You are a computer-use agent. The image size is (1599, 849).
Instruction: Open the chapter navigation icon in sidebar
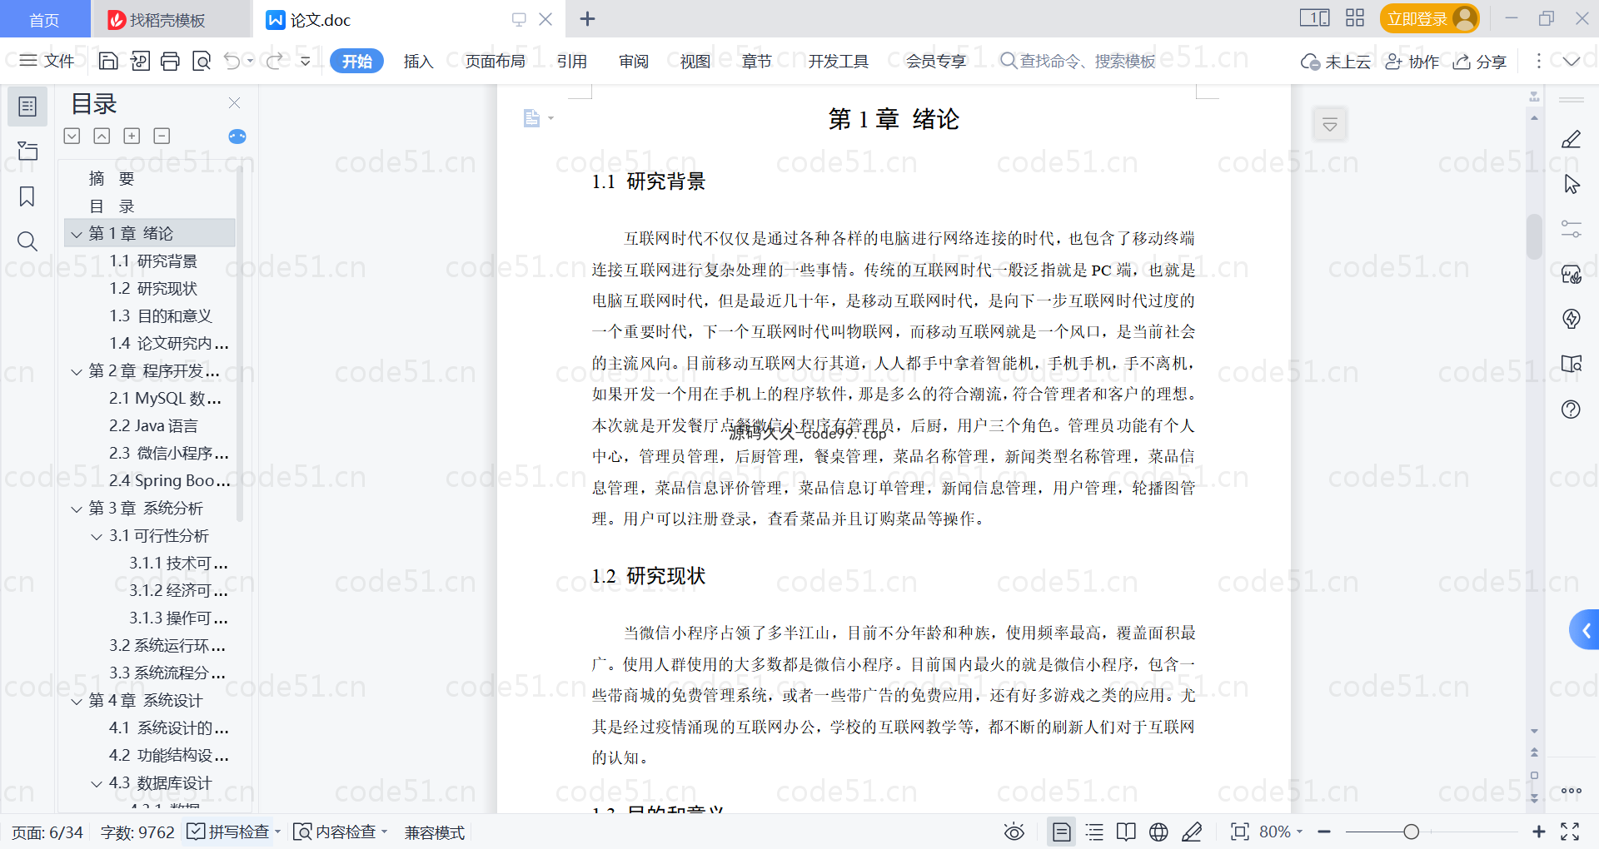tap(27, 151)
